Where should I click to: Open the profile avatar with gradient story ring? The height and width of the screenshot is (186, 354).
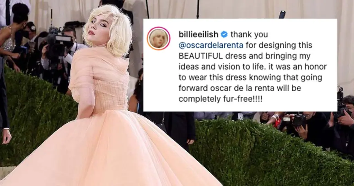[x=159, y=38]
